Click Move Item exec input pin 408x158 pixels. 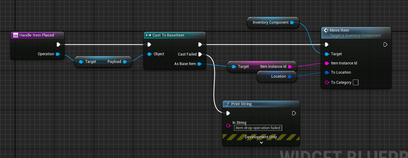[327, 44]
